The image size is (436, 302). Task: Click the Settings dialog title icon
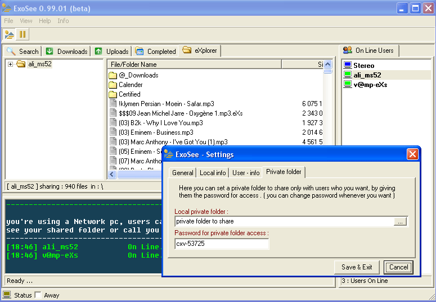pyautogui.click(x=169, y=154)
